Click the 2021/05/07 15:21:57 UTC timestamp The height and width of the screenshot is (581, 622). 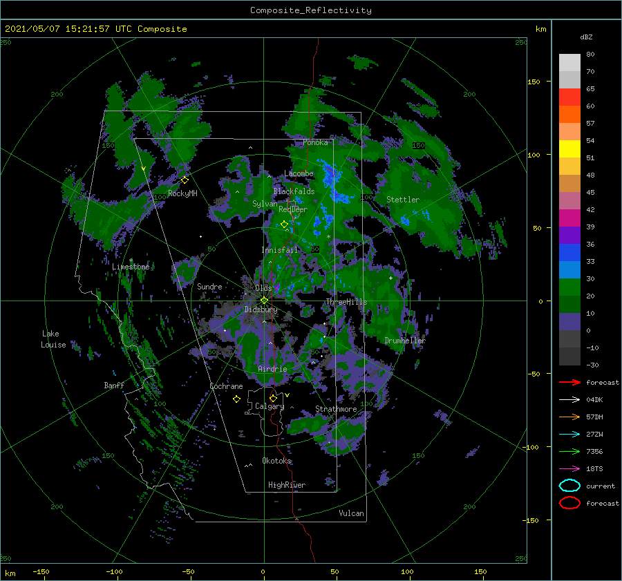point(68,29)
